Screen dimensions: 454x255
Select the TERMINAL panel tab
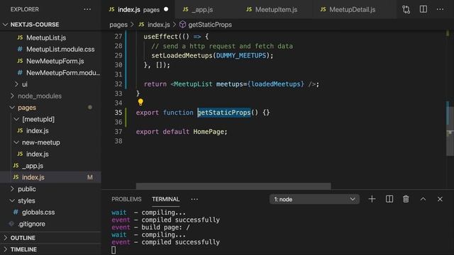(165, 199)
